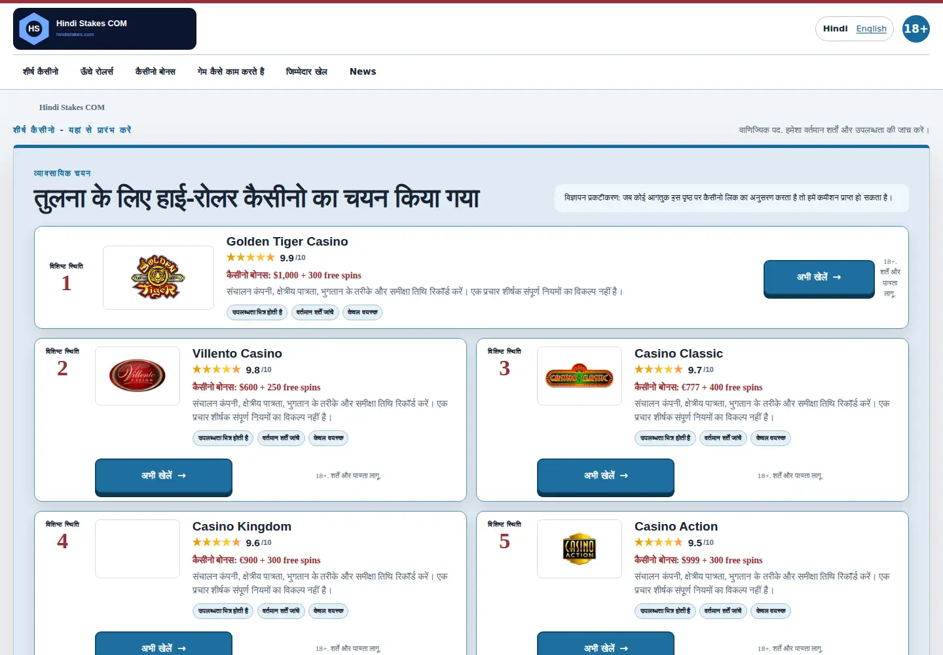Open the Casino Classic logo
Image resolution: width=943 pixels, height=655 pixels.
click(x=580, y=376)
